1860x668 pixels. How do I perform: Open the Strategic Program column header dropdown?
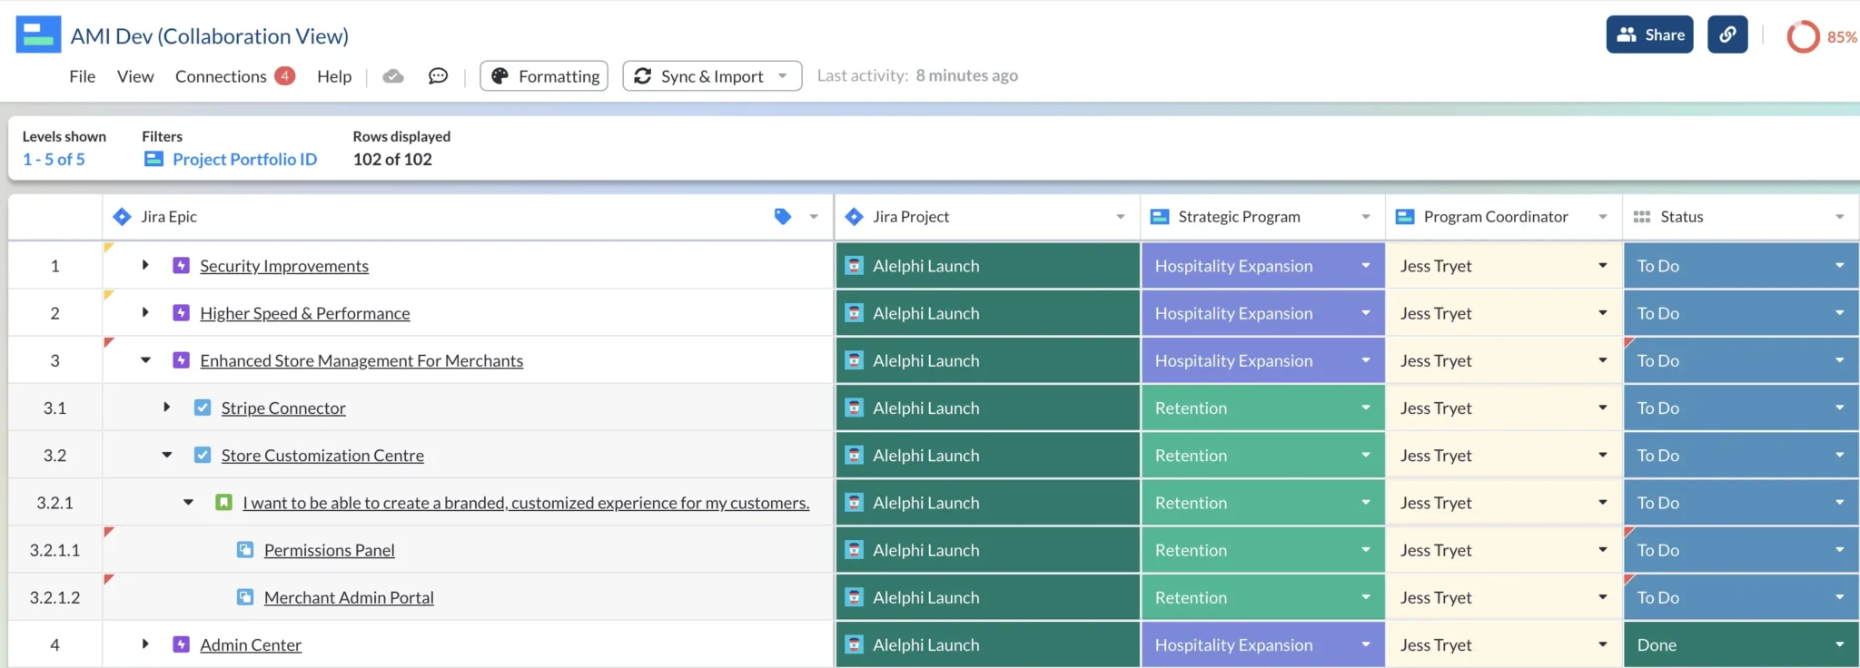pos(1366,217)
